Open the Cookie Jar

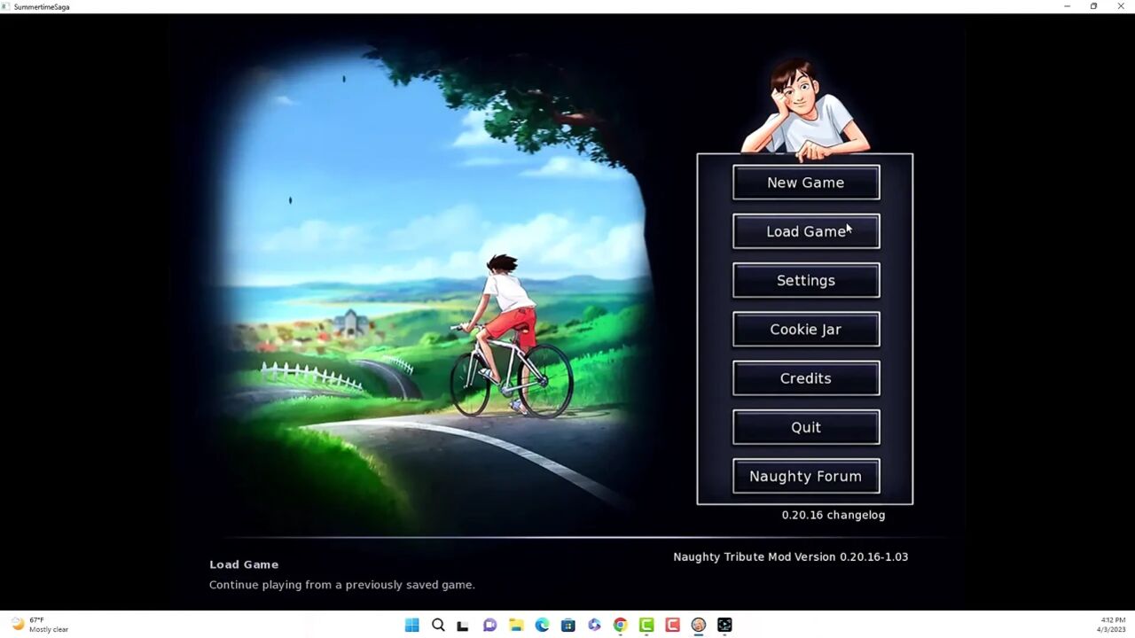806,329
